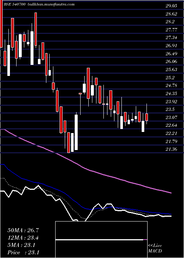The width and height of the screenshot is (184, 258).
Task: Select the 21.36 price axis label
Action: click(x=171, y=149)
